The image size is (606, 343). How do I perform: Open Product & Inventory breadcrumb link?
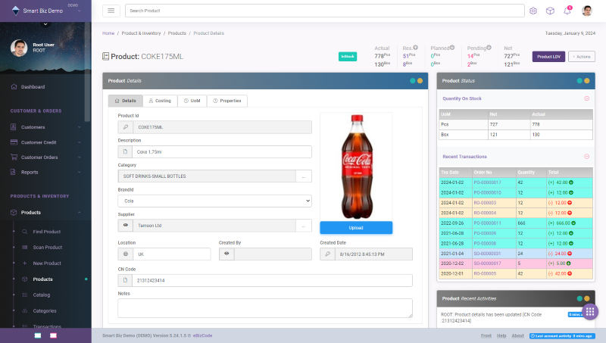coord(141,33)
